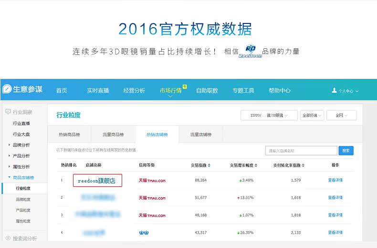Open 帮助中心 in top navigation

(280, 90)
